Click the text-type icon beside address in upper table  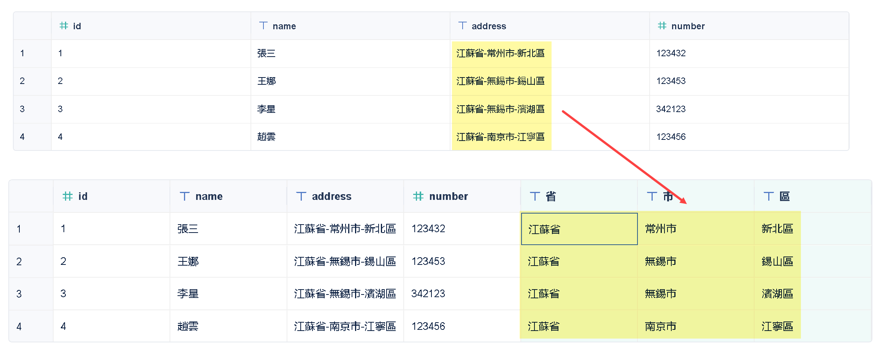[462, 26]
